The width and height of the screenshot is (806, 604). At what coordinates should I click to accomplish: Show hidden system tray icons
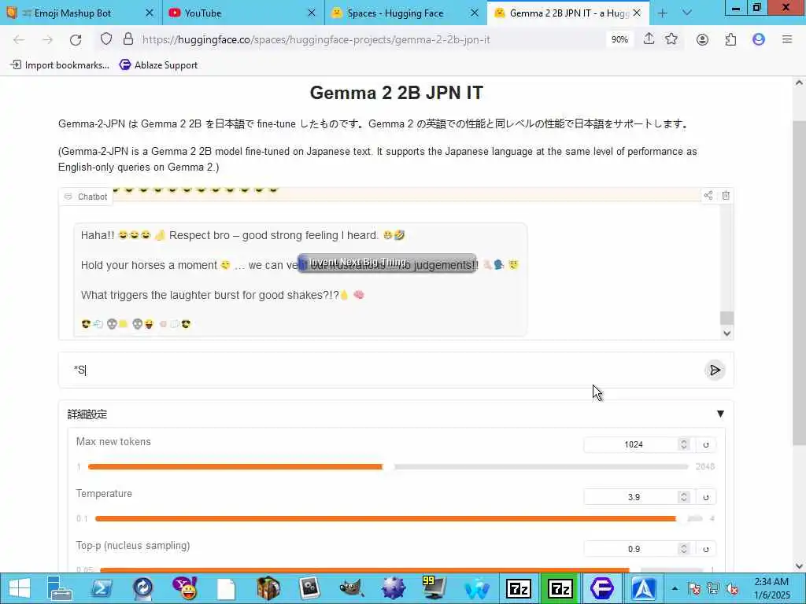pos(675,588)
